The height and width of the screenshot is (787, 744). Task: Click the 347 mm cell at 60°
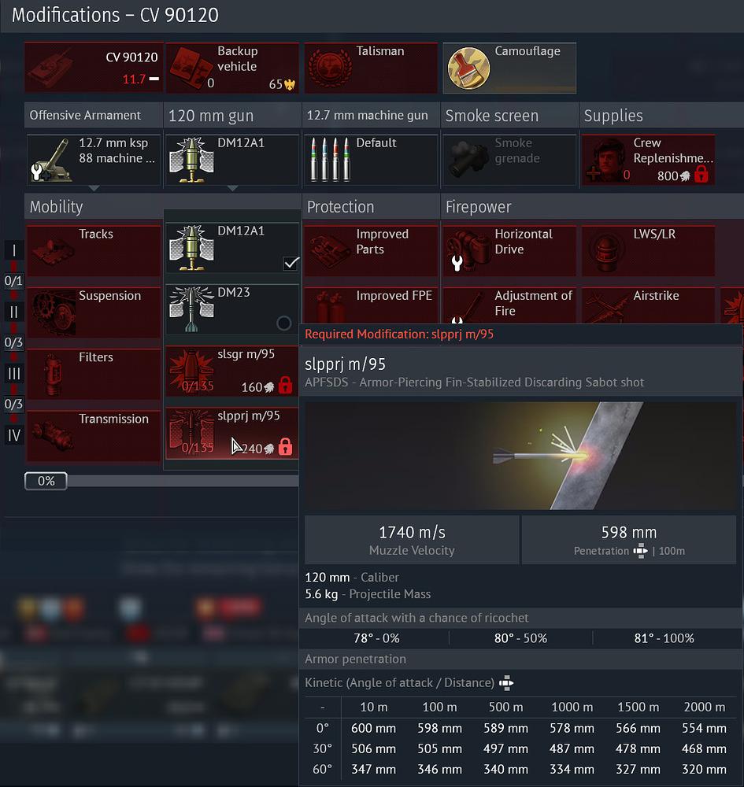tap(373, 770)
